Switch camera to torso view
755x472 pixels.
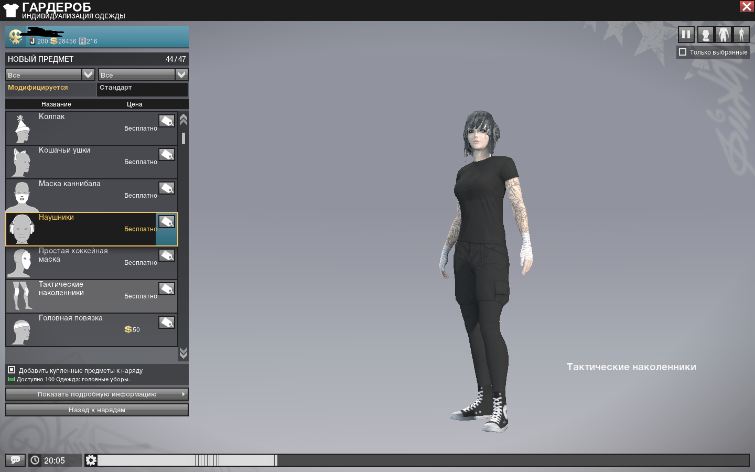click(x=724, y=35)
